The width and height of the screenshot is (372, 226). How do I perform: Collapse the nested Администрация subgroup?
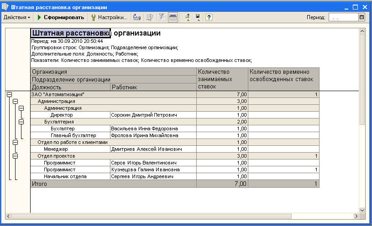(x=21, y=108)
